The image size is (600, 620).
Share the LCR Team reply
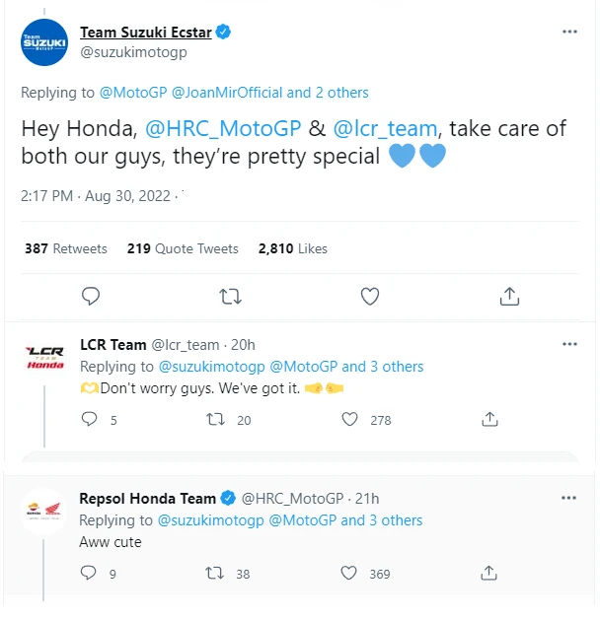(x=489, y=419)
